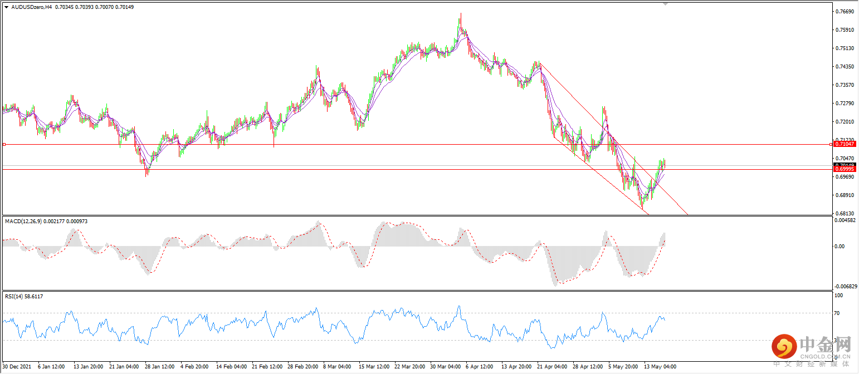This screenshot has height=374, width=859.
Task: Select the 30 Dec 2021 time label
Action: [x=17, y=367]
